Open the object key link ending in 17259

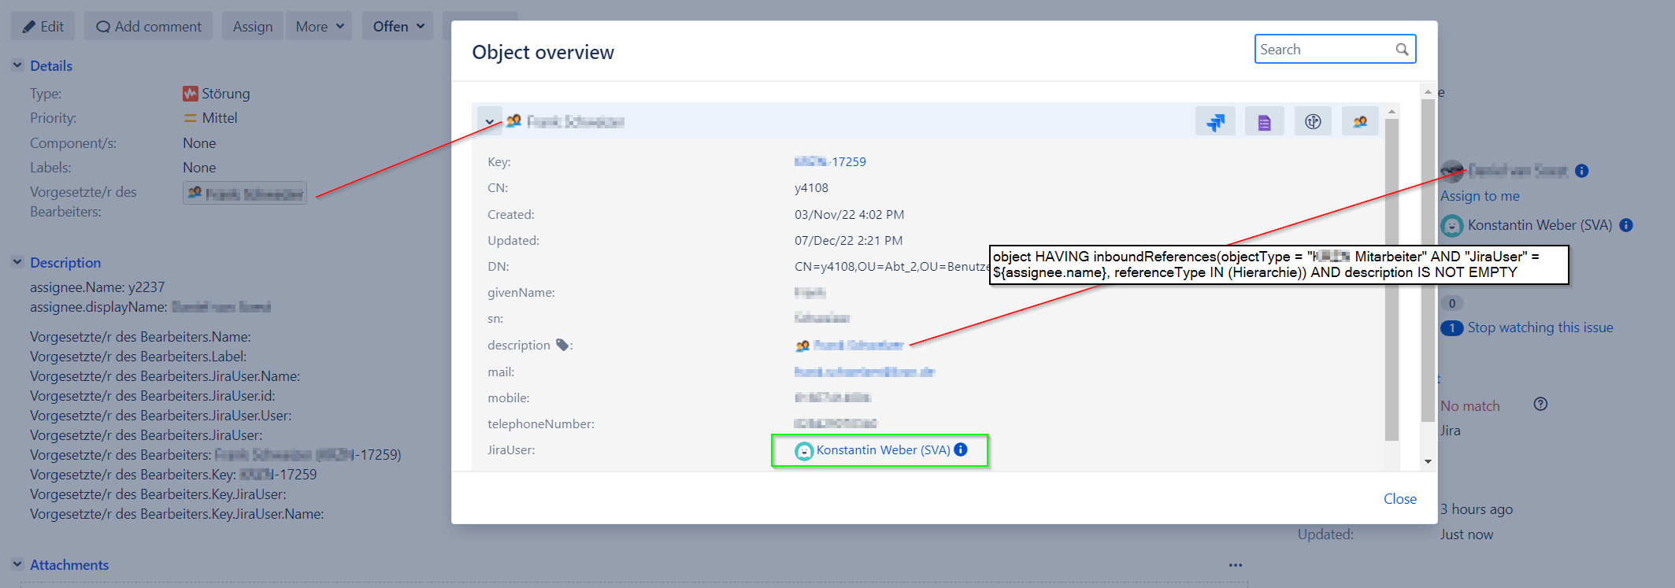pyautogui.click(x=830, y=161)
